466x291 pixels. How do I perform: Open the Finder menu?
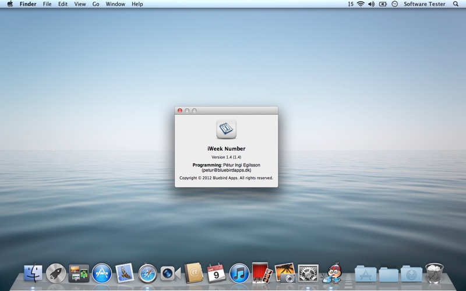[x=28, y=4]
